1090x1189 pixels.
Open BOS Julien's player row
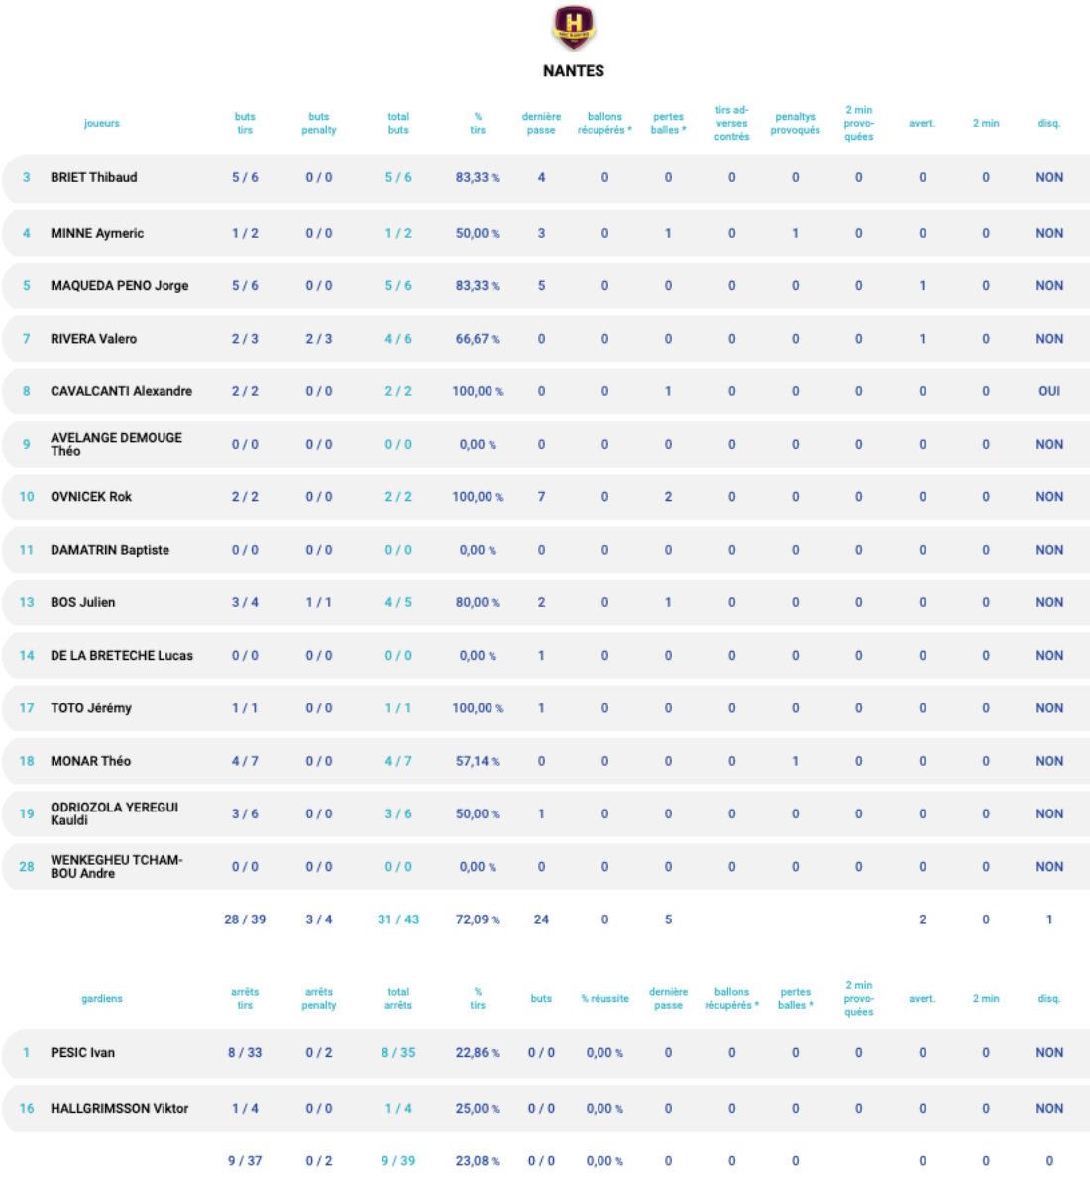(x=83, y=602)
